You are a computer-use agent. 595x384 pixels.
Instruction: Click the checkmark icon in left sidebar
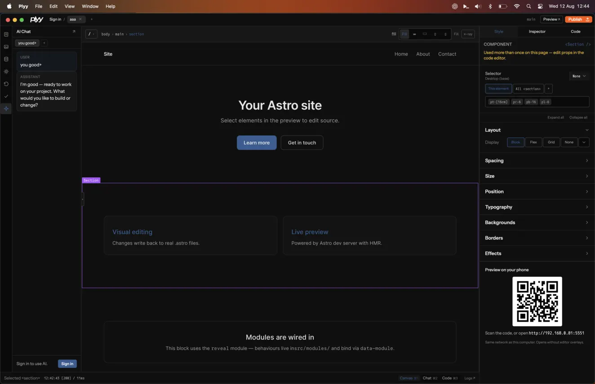click(x=6, y=96)
